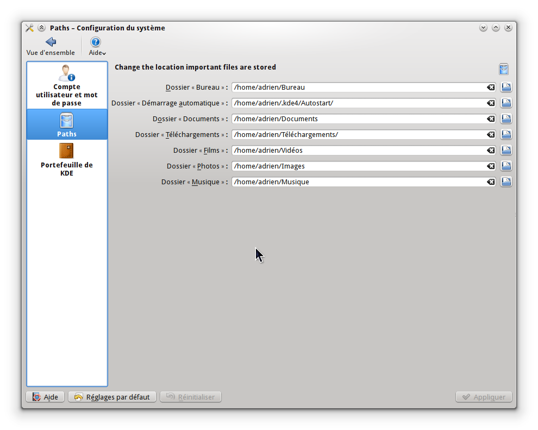Browse for the Films folder location

[x=506, y=151]
